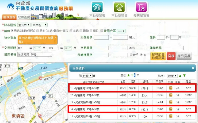
Task: Click total price 9,650 cell
Action: click(x=132, y=88)
